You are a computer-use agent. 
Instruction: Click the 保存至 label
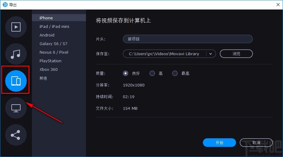103,54
